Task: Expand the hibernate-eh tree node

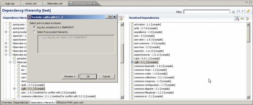Action: (x=6, y=51)
